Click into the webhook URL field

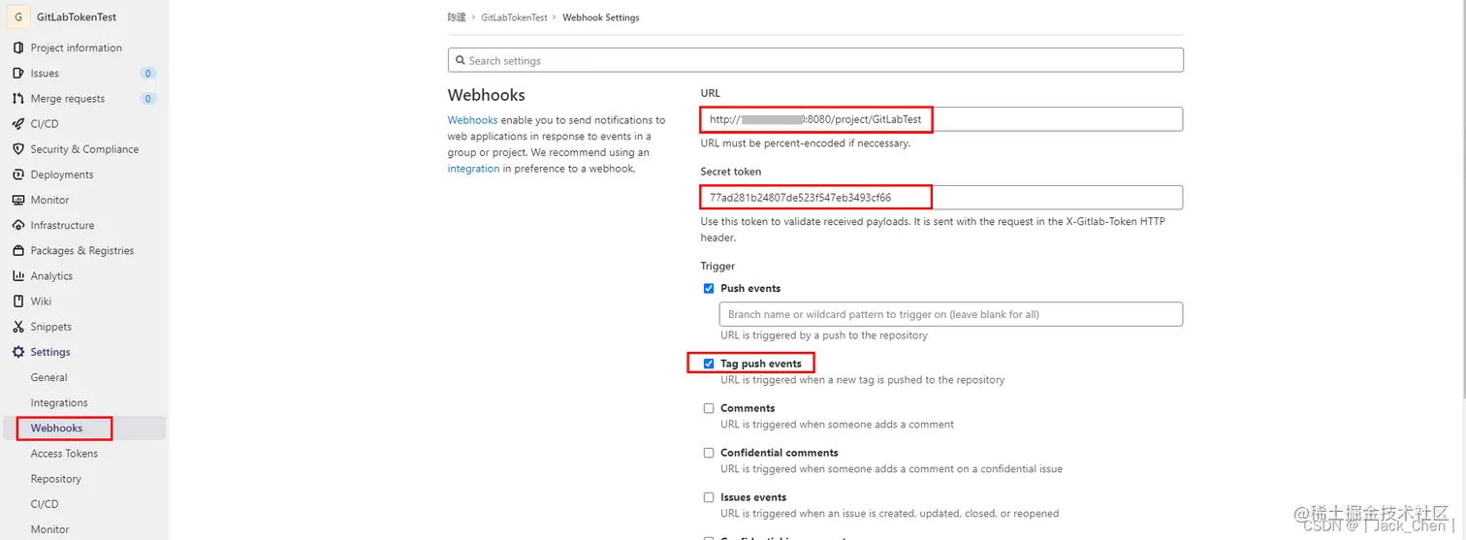click(941, 119)
